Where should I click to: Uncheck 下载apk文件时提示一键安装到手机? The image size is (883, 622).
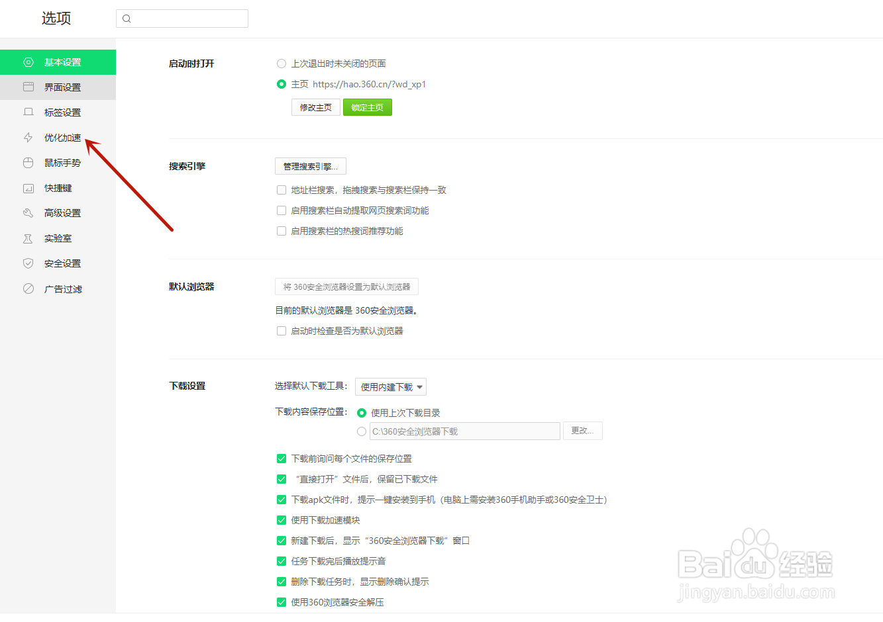tap(282, 500)
